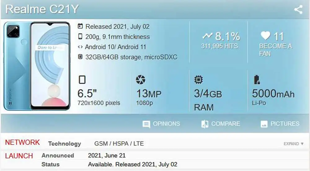The width and height of the screenshot is (310, 171).
Task: Click the 311,995 HITS counter
Action: pos(219,46)
